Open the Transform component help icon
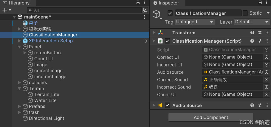This screenshot has width=271, height=127. pyautogui.click(x=252, y=33)
